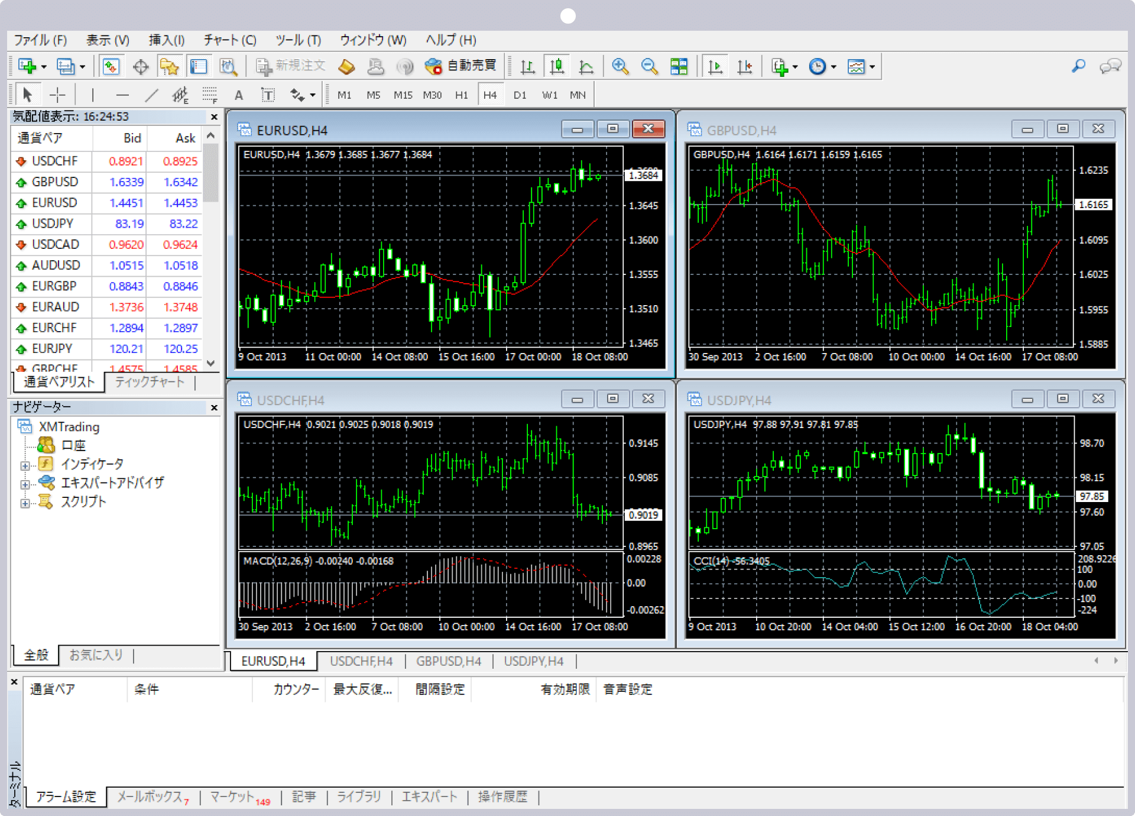Image resolution: width=1135 pixels, height=816 pixels.
Task: Open the 表示 (V) menu
Action: point(108,40)
